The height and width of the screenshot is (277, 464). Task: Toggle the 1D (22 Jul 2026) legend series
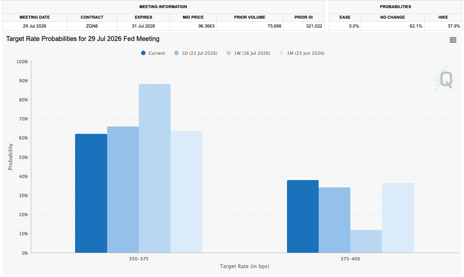pyautogui.click(x=196, y=53)
